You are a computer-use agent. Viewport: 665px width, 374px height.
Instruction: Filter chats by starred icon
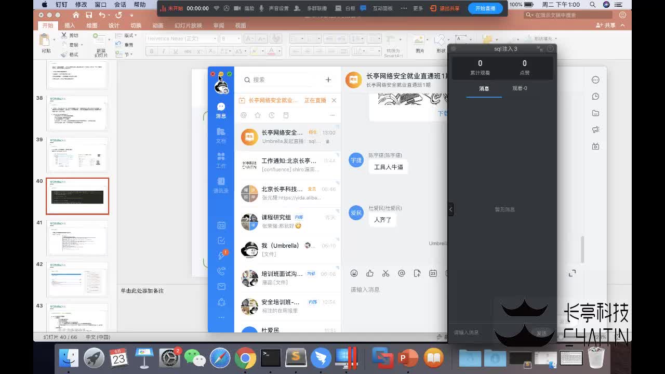tap(258, 115)
